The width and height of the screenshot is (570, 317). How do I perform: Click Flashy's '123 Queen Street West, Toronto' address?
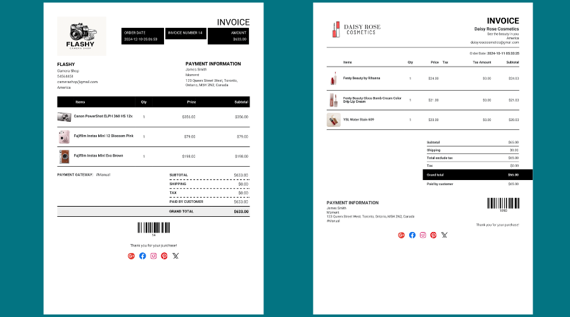[212, 82]
